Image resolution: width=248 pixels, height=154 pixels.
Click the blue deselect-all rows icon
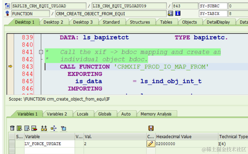click(27, 128)
